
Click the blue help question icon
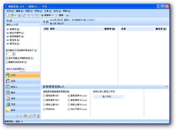67,16
